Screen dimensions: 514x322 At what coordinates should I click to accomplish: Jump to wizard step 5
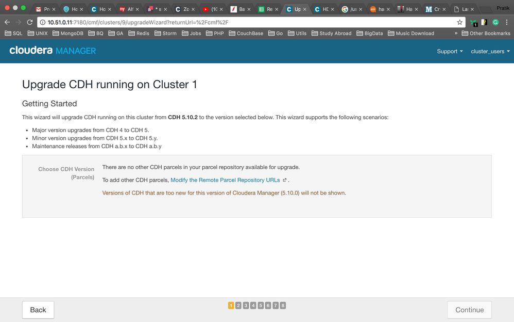click(261, 305)
